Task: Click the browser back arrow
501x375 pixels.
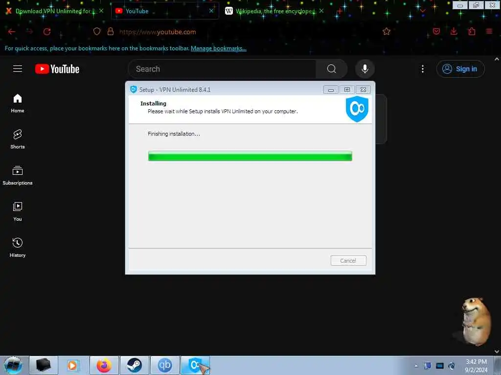Action: (x=12, y=32)
